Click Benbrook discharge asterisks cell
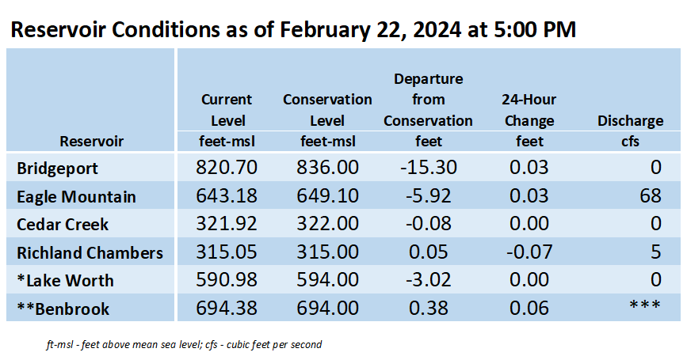Screen dimensions: 687x356 click(x=645, y=305)
